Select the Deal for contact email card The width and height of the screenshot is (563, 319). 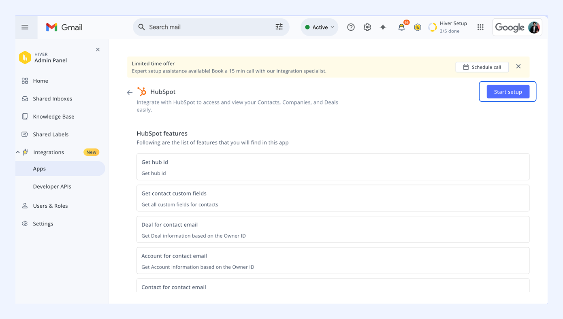click(x=333, y=229)
